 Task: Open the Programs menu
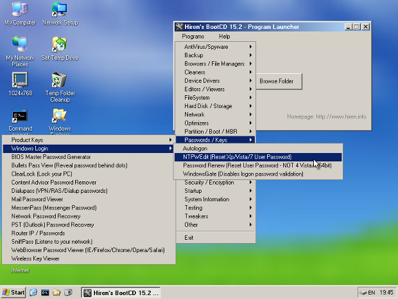pyautogui.click(x=193, y=37)
